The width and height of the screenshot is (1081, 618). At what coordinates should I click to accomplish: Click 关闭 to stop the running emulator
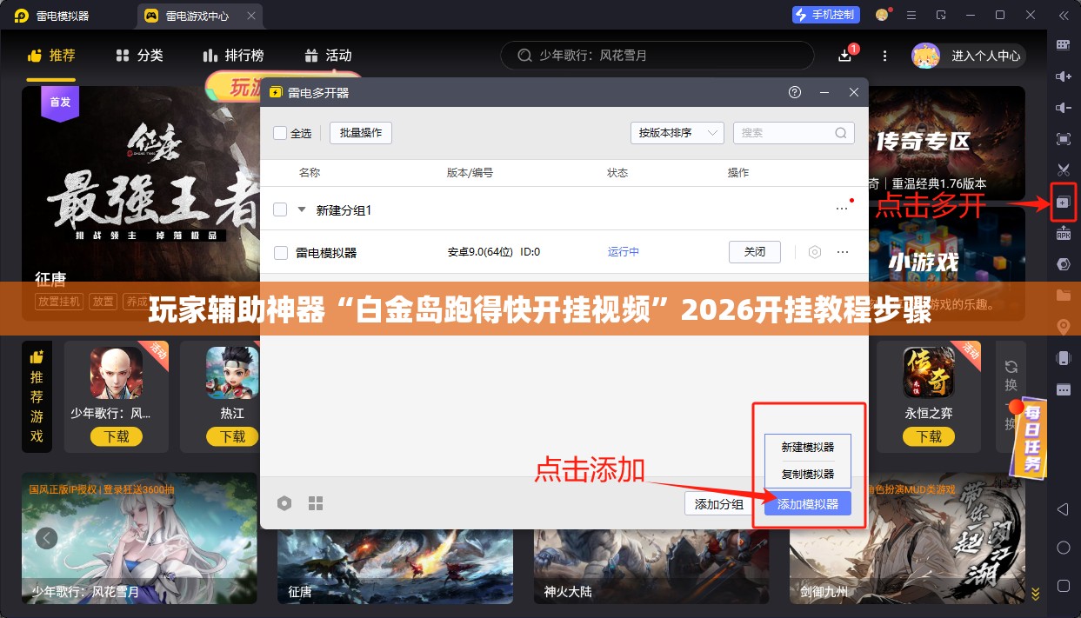pos(755,252)
